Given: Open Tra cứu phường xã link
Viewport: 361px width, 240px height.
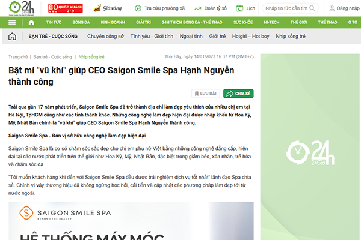Looking at the screenshot, I should coord(164,8).
